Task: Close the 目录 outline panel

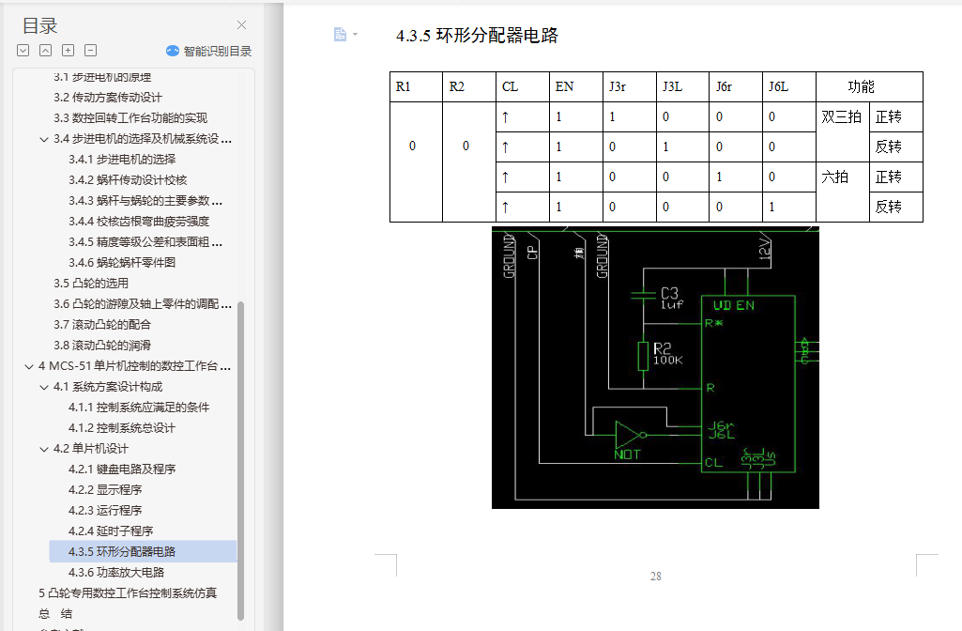Action: (x=242, y=24)
